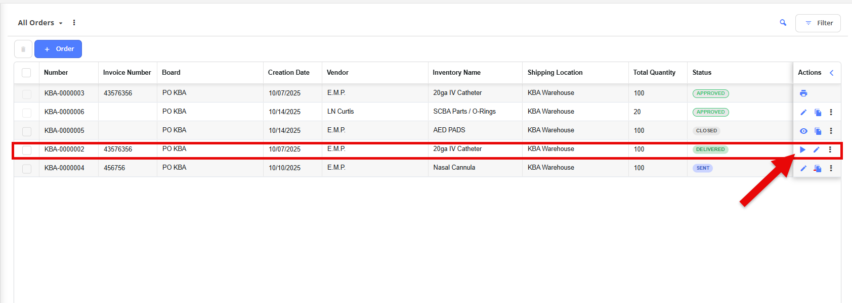The height and width of the screenshot is (303, 852).
Task: Toggle the select-all checkbox in the header
Action: [x=26, y=73]
